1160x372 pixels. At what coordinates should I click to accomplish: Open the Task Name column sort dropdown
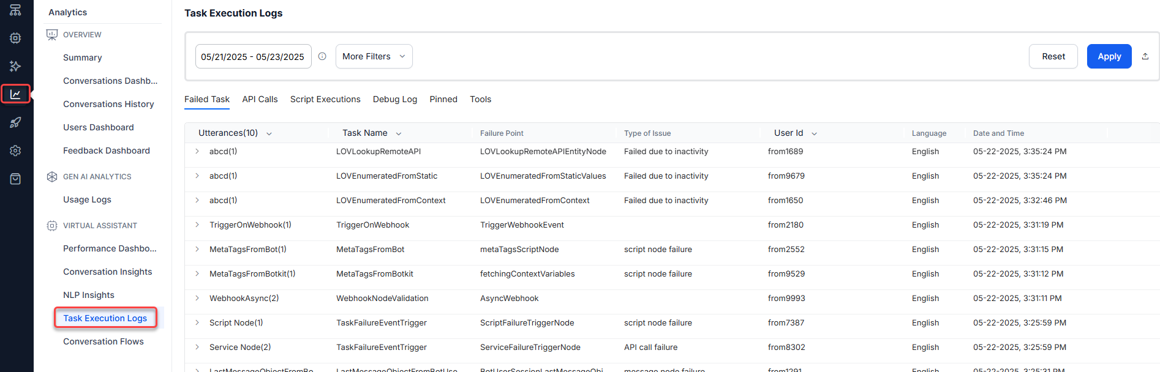coord(399,133)
